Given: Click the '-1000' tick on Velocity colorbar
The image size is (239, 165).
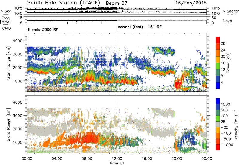Looking at the screenshot, I should tap(227, 145).
